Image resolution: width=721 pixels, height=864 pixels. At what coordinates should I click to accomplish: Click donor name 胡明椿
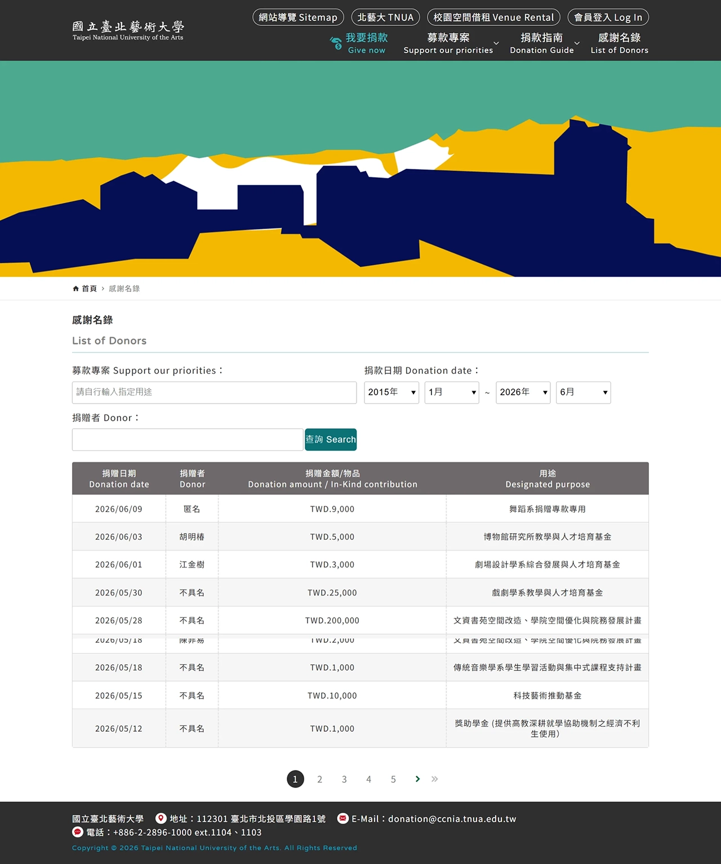click(x=192, y=537)
